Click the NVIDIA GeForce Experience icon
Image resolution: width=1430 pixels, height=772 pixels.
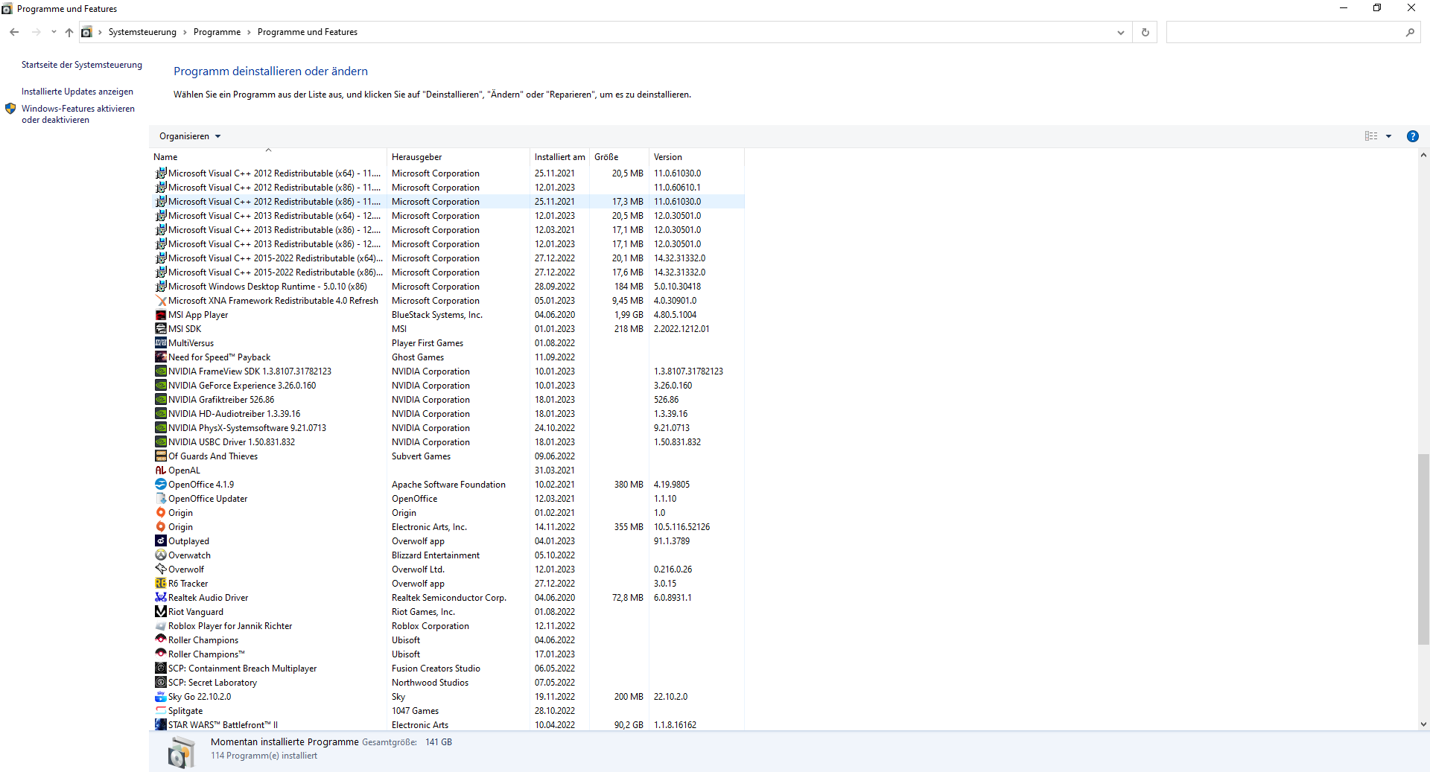click(x=160, y=386)
